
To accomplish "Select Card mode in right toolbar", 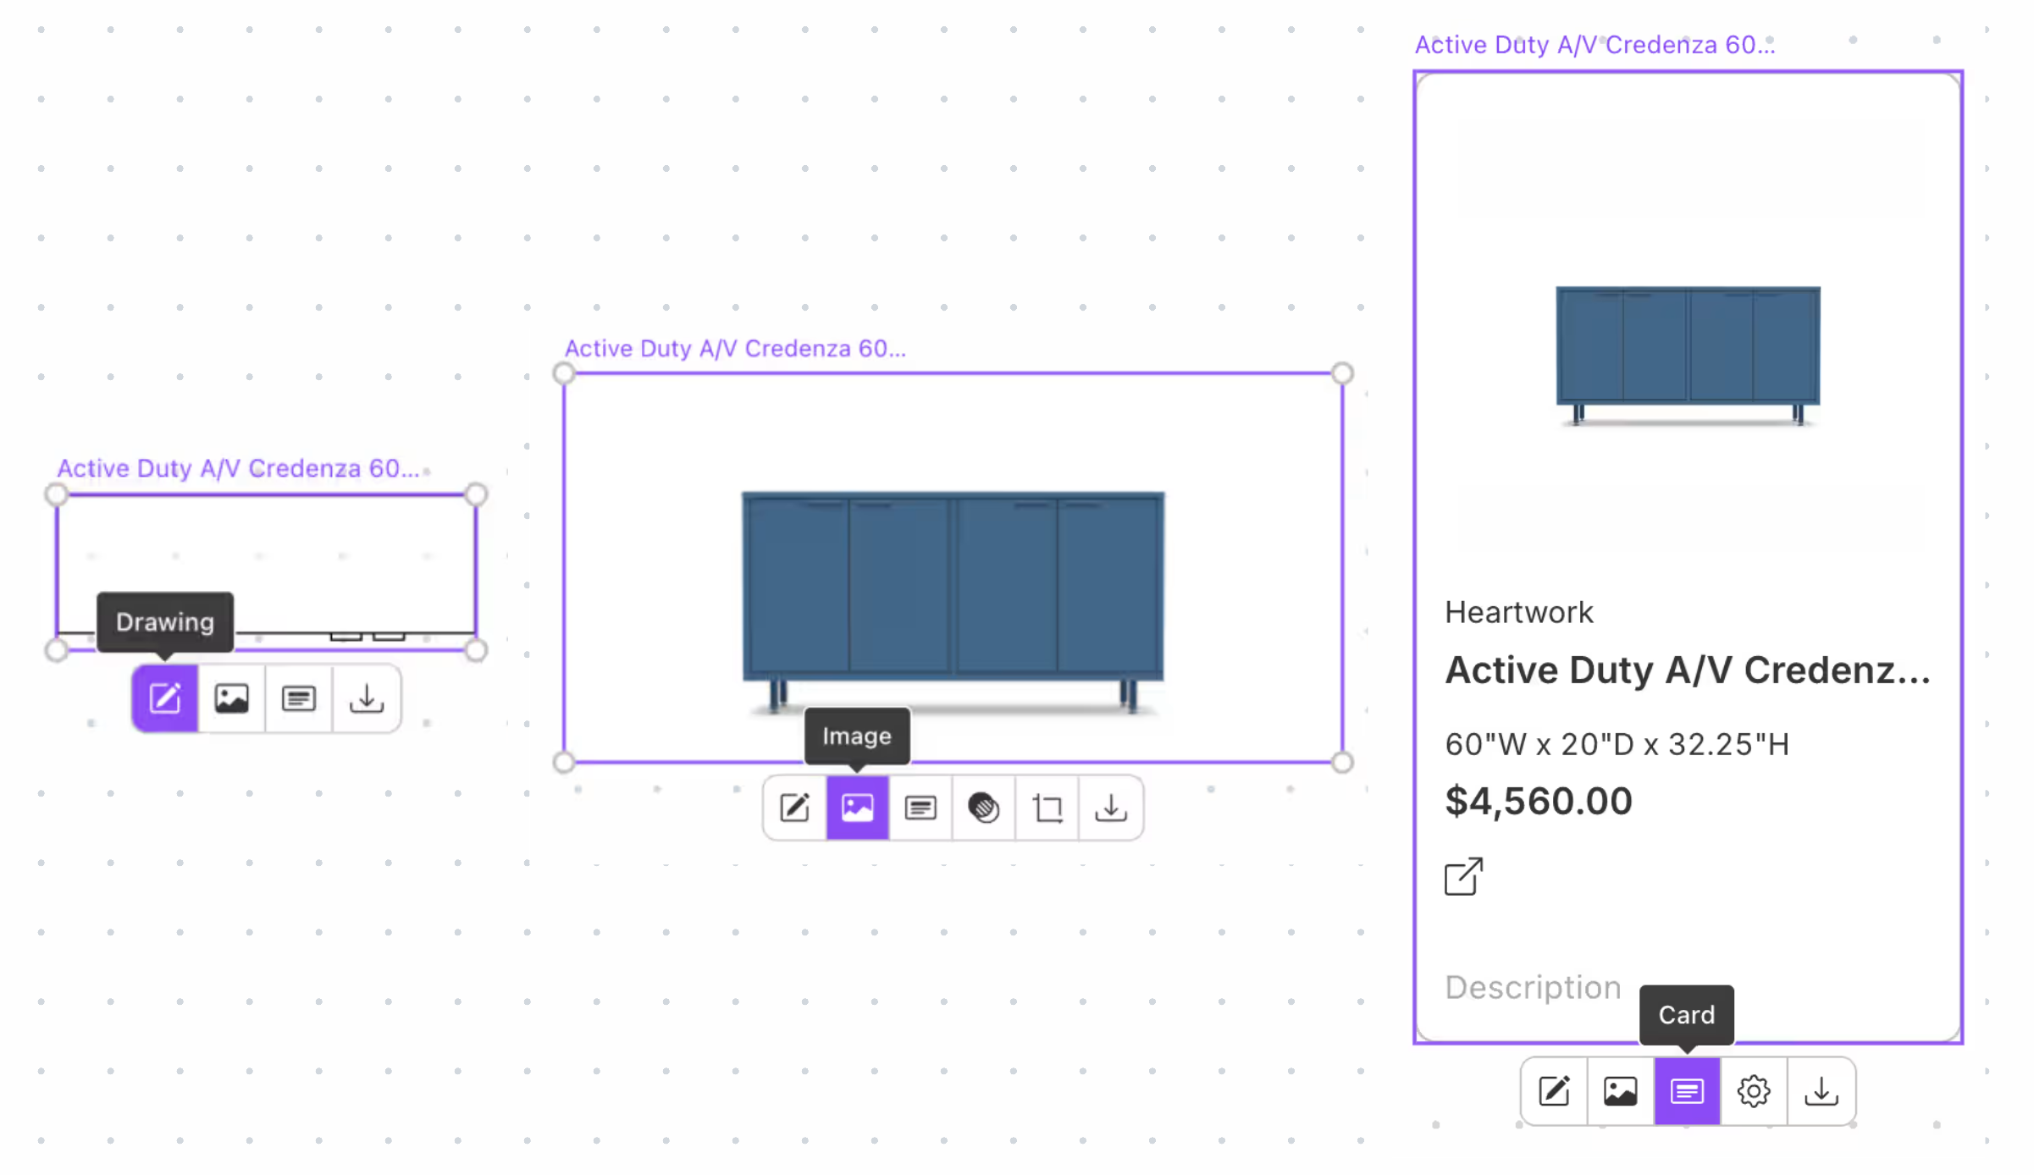I will 1687,1091.
